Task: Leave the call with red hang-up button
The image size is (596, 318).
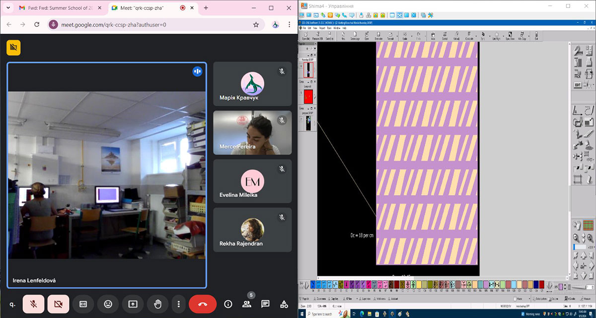Action: (203, 304)
